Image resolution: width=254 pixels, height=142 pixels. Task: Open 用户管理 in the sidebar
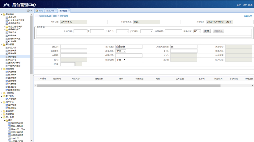[x=12, y=105]
